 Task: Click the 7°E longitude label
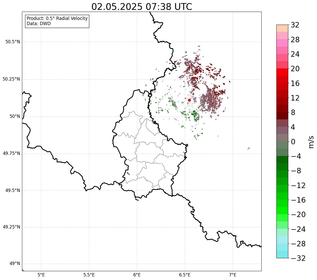[x=233, y=275]
